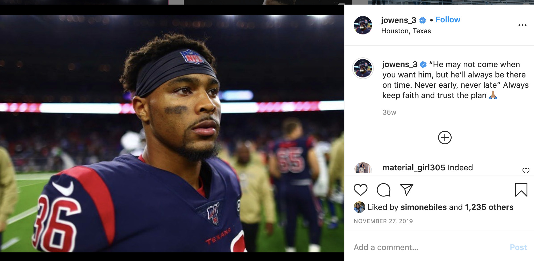
Task: Toggle like on the main post heart
Action: [x=361, y=189]
